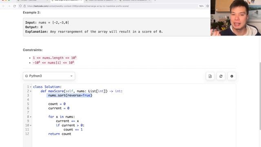Click the 'count = 0' code line
Viewport: 261px width, 147px height.
click(57, 104)
